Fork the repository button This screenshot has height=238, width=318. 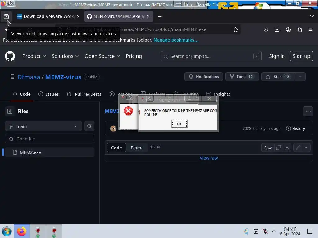point(242,77)
